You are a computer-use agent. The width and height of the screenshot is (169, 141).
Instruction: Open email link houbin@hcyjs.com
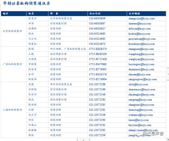coord(139,34)
